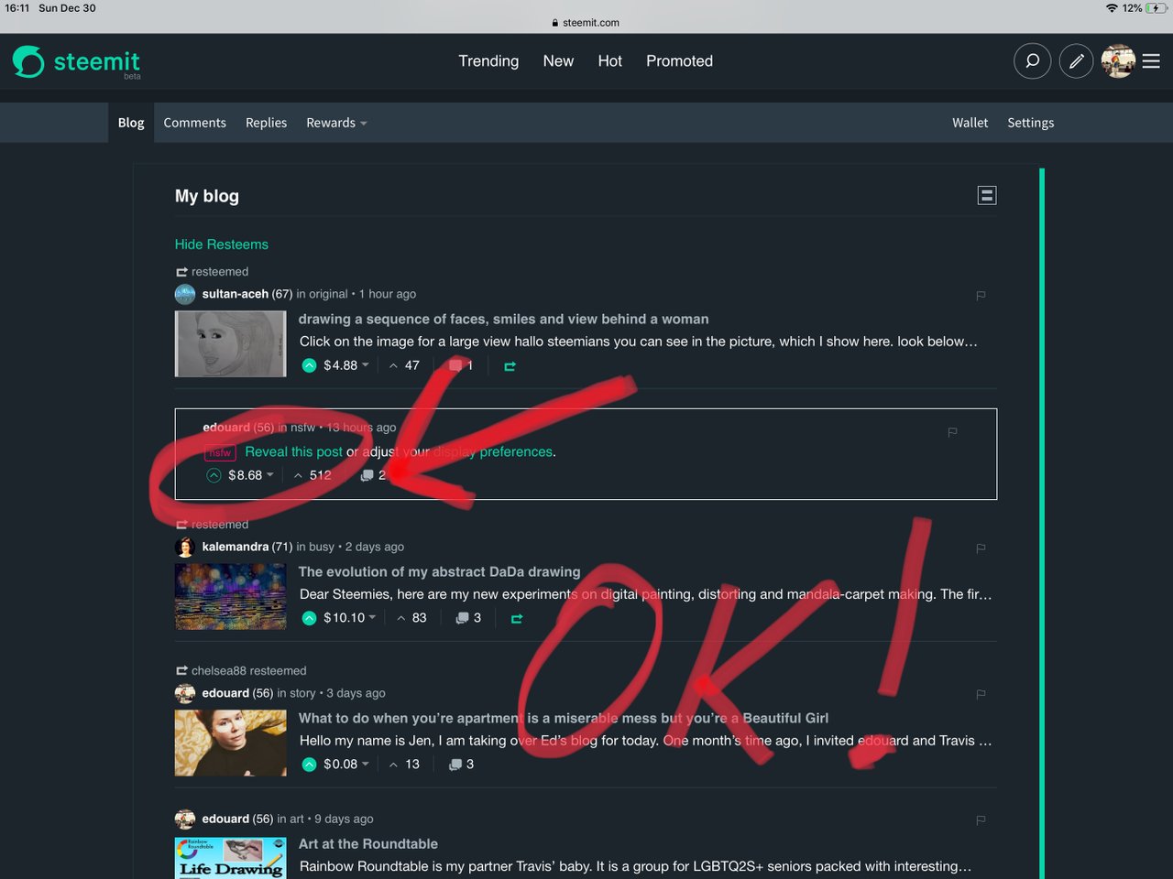Image resolution: width=1173 pixels, height=879 pixels.
Task: Open the Life Drawing thumbnail
Action: (x=231, y=857)
